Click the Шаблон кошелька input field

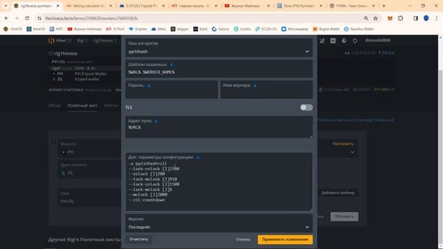219,68
